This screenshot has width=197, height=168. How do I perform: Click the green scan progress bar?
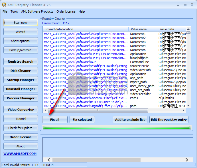point(117,128)
